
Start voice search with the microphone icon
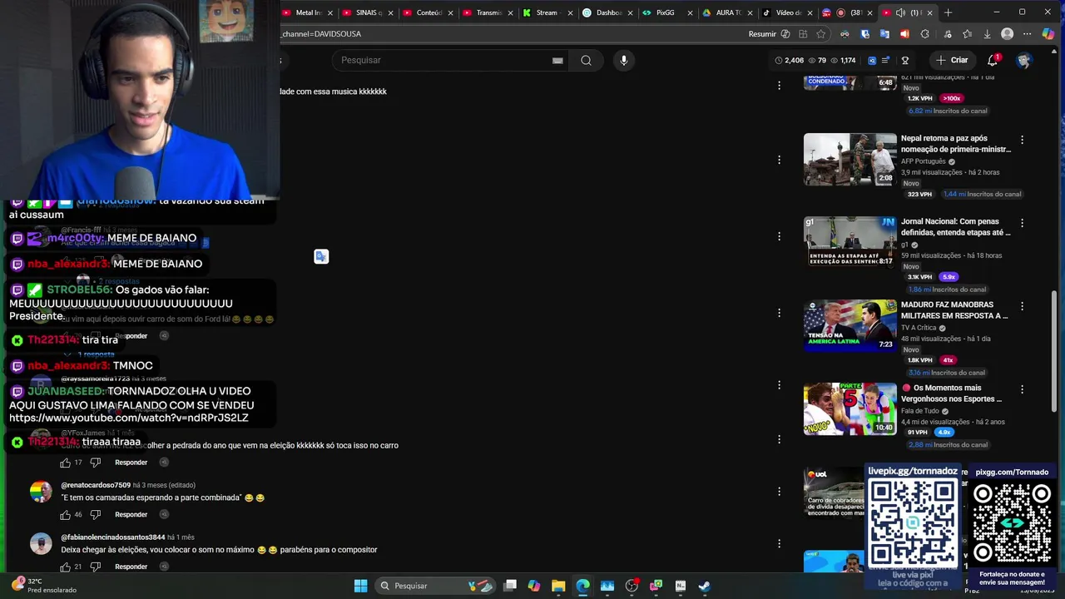[x=623, y=60]
